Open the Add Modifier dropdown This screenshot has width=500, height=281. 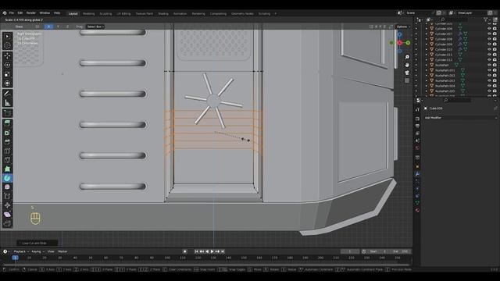(x=460, y=118)
